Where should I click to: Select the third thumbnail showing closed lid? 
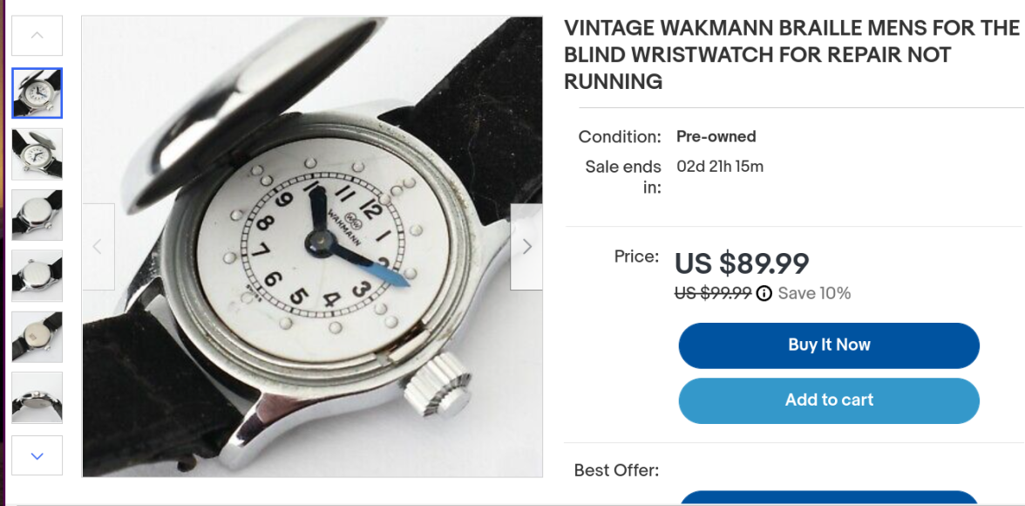(x=37, y=215)
